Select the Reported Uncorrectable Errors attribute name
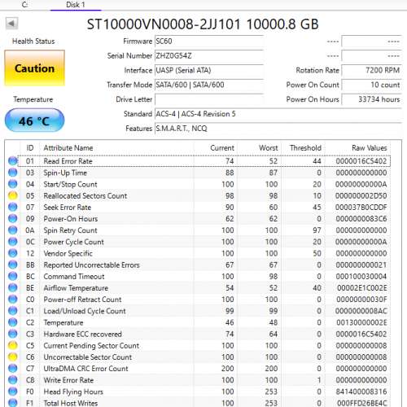Viewport: 407px width, 407px height. coord(91,265)
